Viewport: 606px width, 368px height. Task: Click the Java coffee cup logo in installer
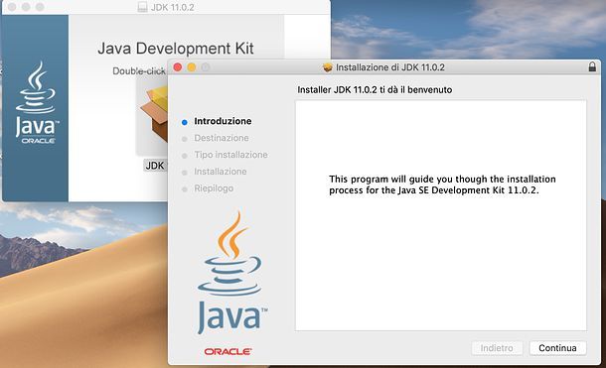[x=232, y=272]
